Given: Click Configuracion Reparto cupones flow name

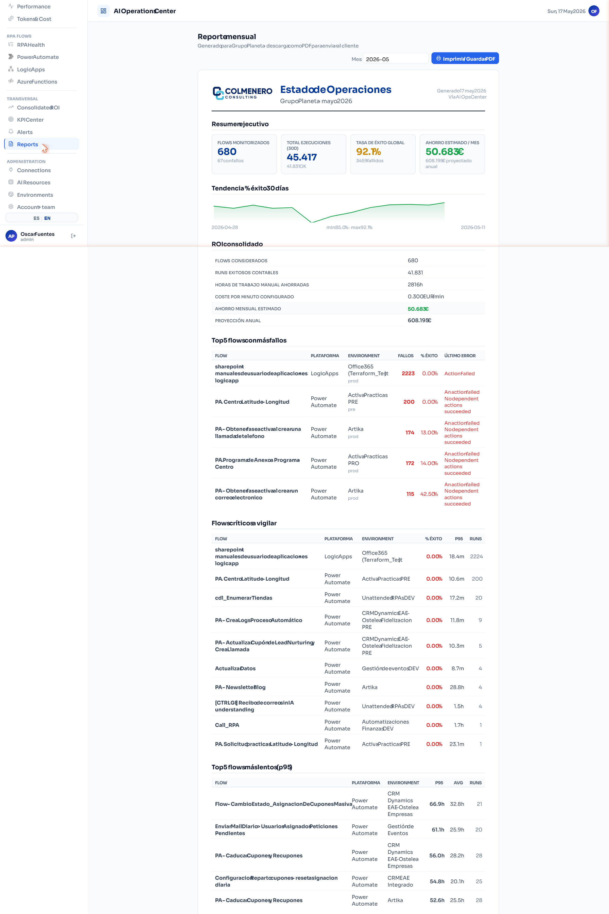Looking at the screenshot, I should [276, 881].
